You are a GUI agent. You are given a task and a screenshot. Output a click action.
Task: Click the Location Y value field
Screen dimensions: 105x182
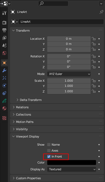coord(69,44)
